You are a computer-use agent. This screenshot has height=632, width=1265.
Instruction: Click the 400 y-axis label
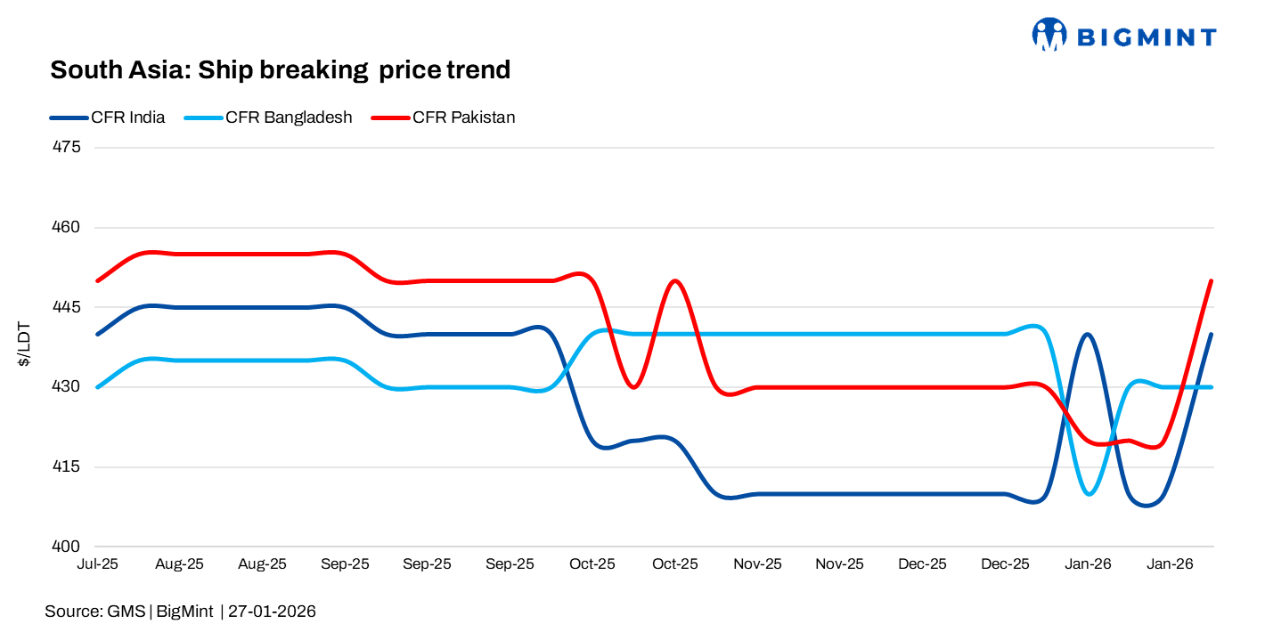tap(67, 547)
